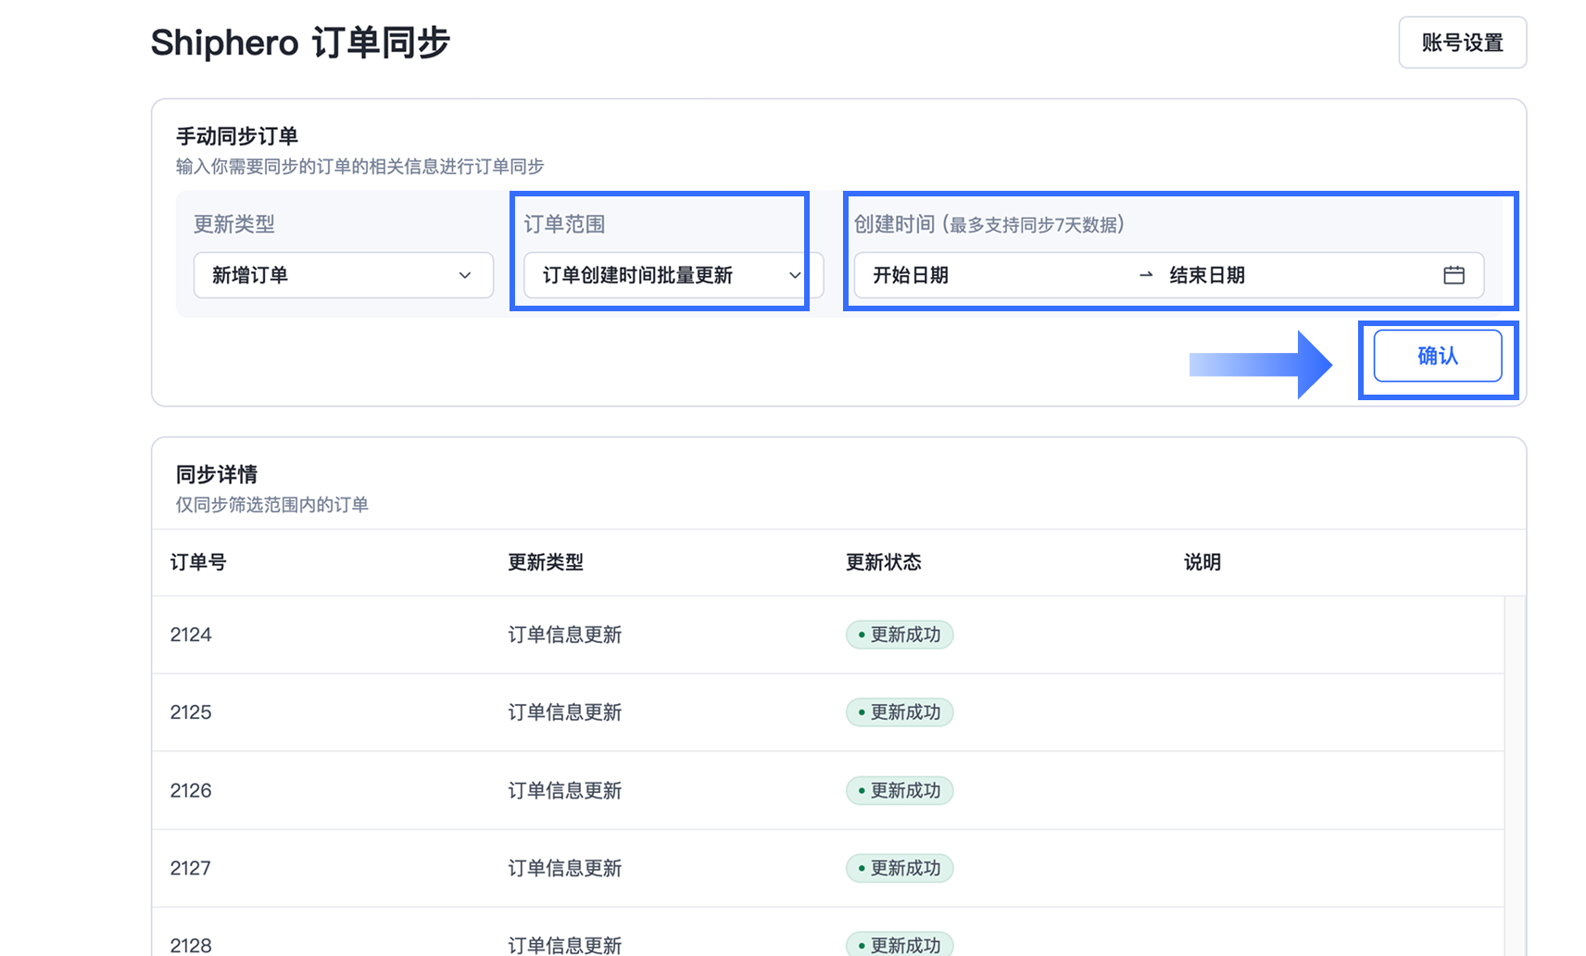The height and width of the screenshot is (956, 1586).
Task: Click the Shiphero 订单同步 page title
Action: pos(300,43)
